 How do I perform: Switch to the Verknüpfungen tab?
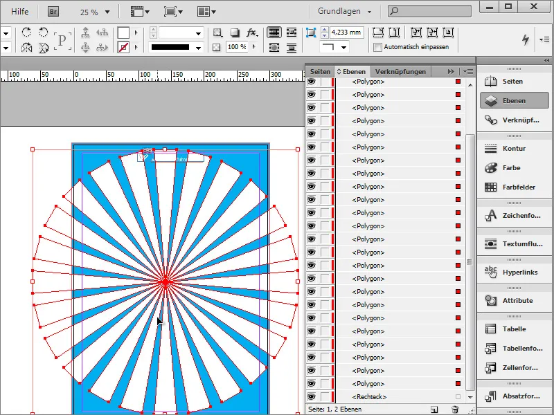click(x=402, y=71)
